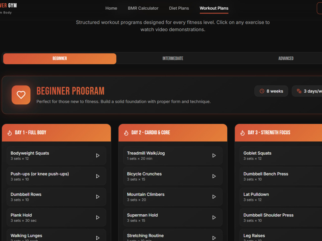
Task: Click the play icon for Push-ups (or knee push-ups)
Action: tap(98, 176)
